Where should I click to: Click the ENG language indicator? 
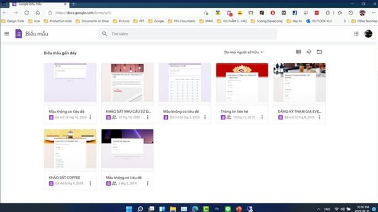coord(327,209)
